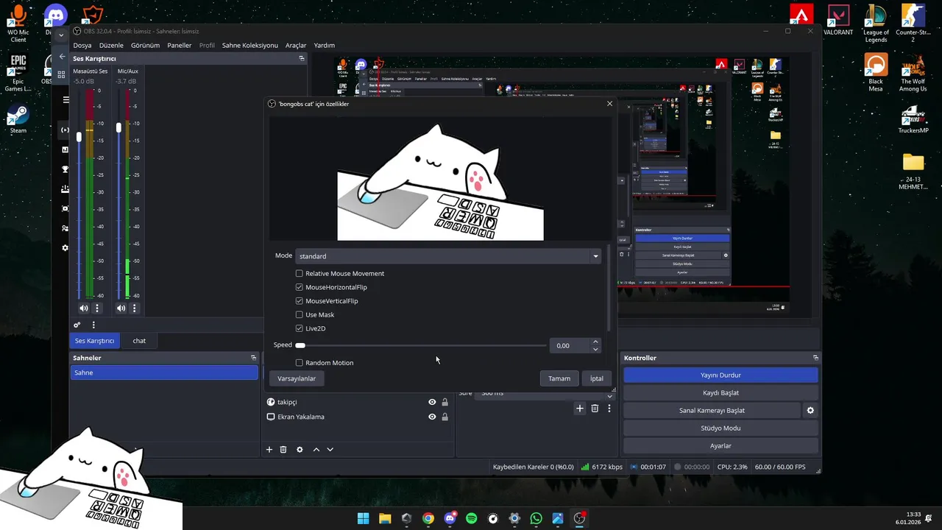Open WhatsApp from the taskbar
This screenshot has height=530, width=942.
tap(536, 518)
